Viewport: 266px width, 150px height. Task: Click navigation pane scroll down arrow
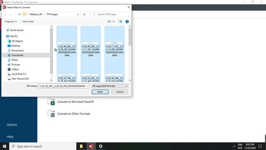(x=52, y=80)
